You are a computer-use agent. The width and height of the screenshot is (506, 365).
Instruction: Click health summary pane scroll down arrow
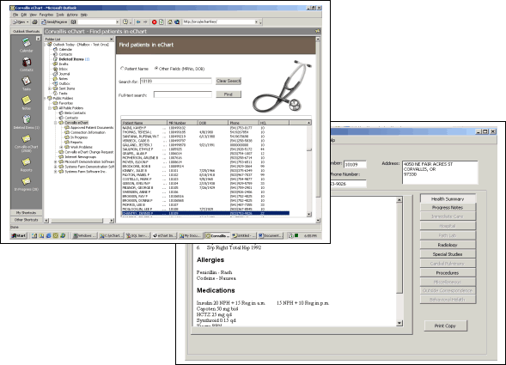(x=399, y=323)
